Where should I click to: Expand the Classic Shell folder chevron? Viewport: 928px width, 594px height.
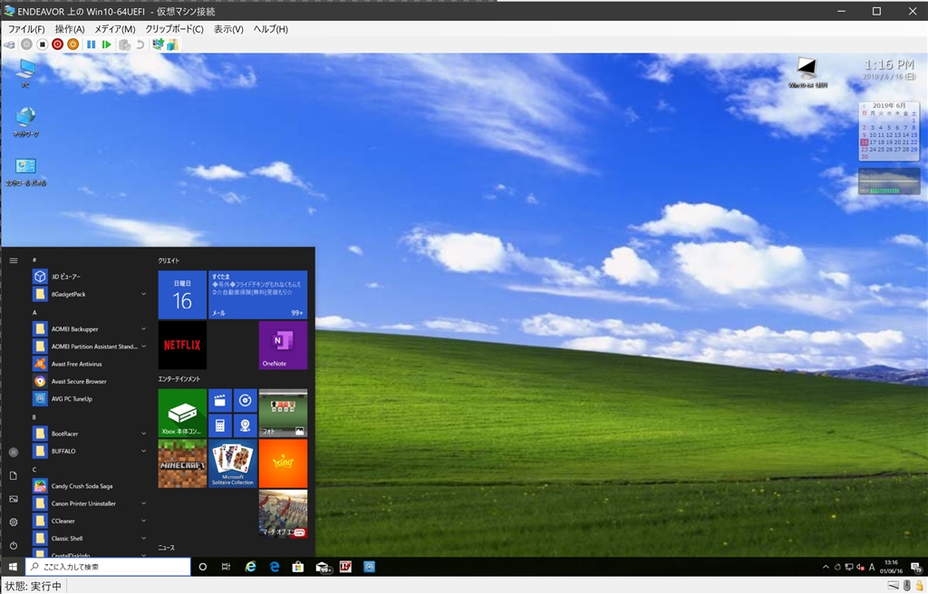tap(143, 539)
